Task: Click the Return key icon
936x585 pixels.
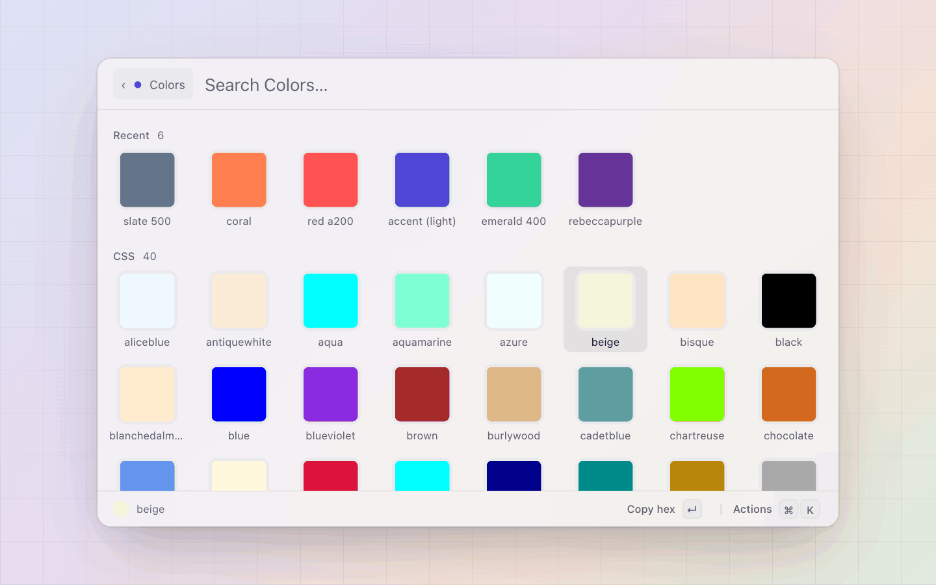Action: click(692, 510)
